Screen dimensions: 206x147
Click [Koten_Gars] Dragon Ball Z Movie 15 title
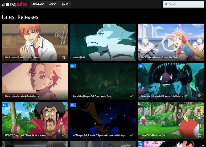pyautogui.click(x=164, y=96)
